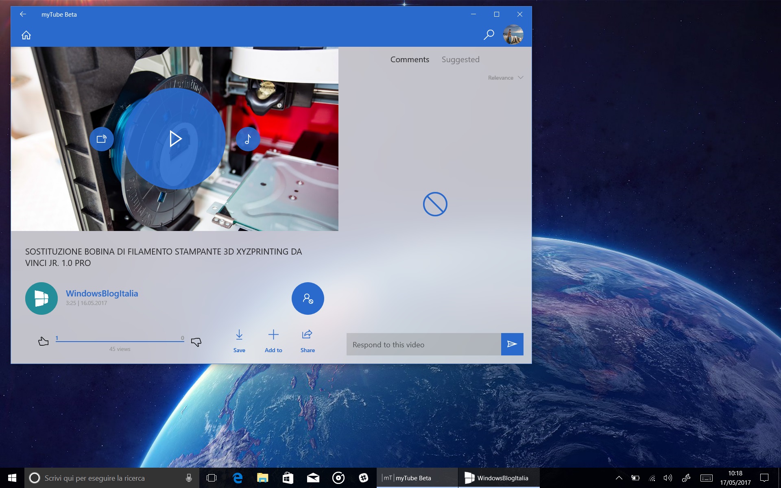The width and height of the screenshot is (781, 488).
Task: Open the Home page icon
Action: point(26,35)
